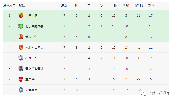The height and width of the screenshot is (101, 176).
Task: Click the 场次 column header
Action: point(64,6)
